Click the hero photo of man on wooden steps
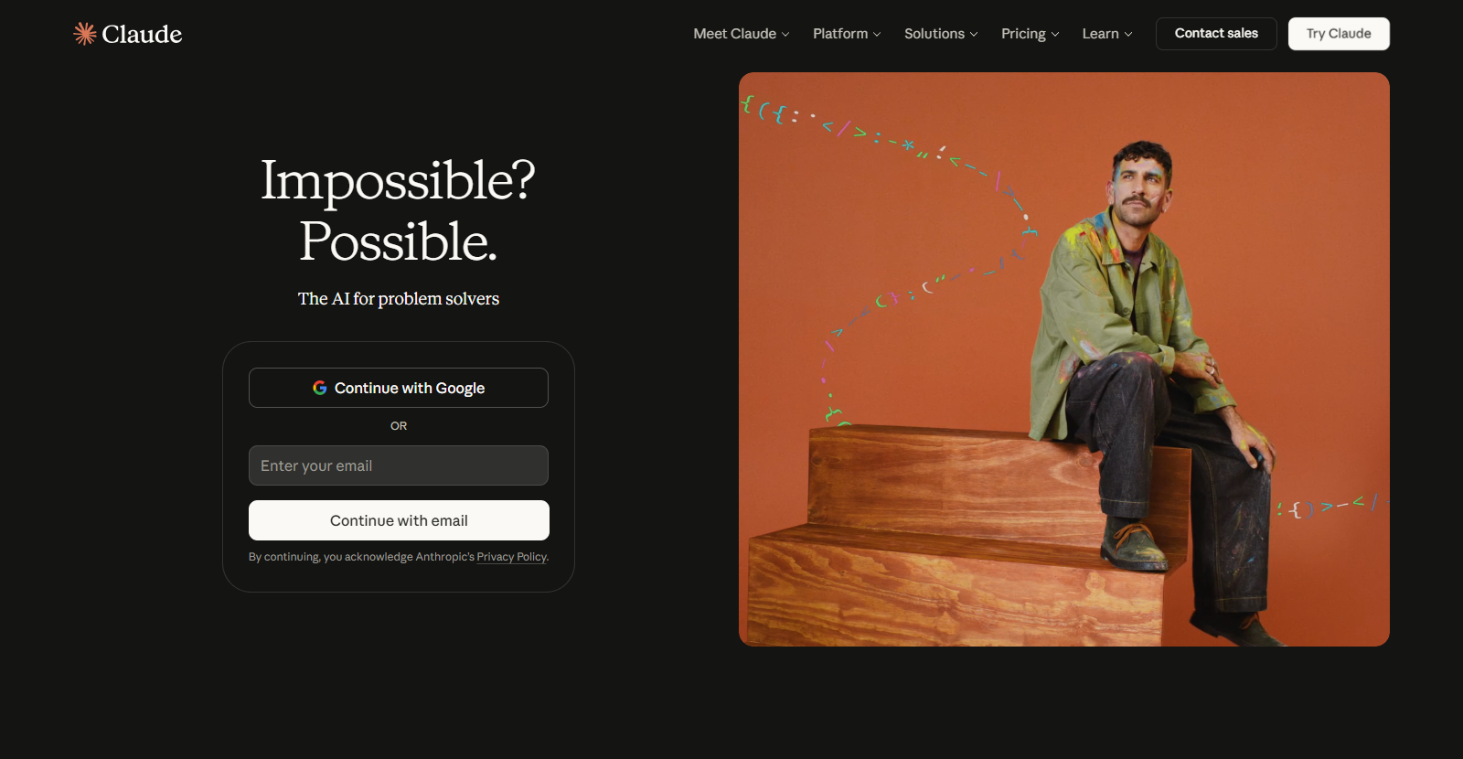This screenshot has width=1463, height=759. pos(1064,359)
